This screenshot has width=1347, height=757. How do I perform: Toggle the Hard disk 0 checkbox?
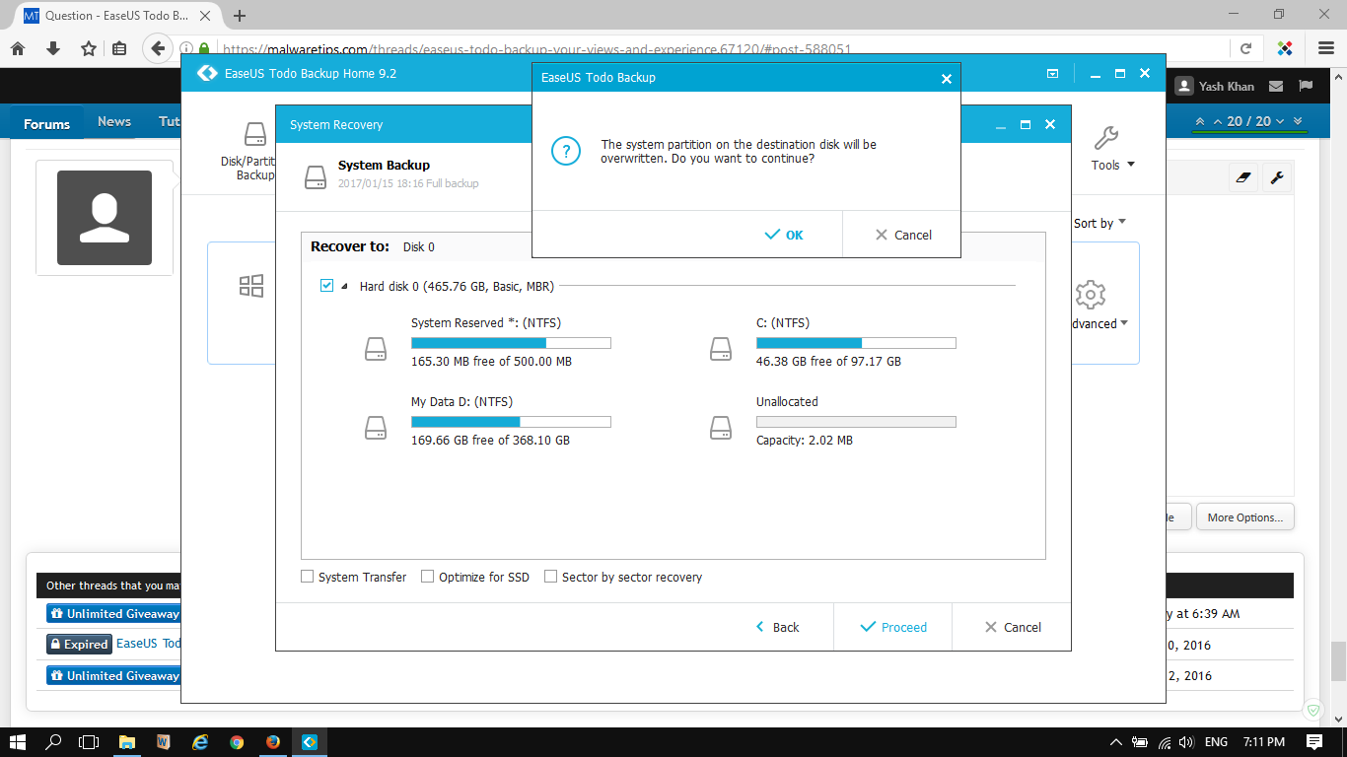327,286
